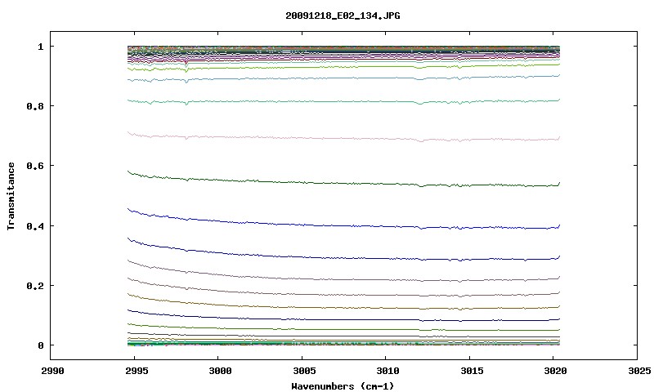This screenshot has width=654, height=392.
Task: Click the y-axis tick label 0.6
Action: coord(35,166)
